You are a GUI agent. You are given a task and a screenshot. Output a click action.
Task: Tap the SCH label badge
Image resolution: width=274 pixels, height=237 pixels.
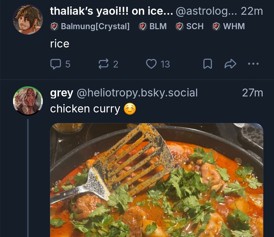click(x=190, y=26)
